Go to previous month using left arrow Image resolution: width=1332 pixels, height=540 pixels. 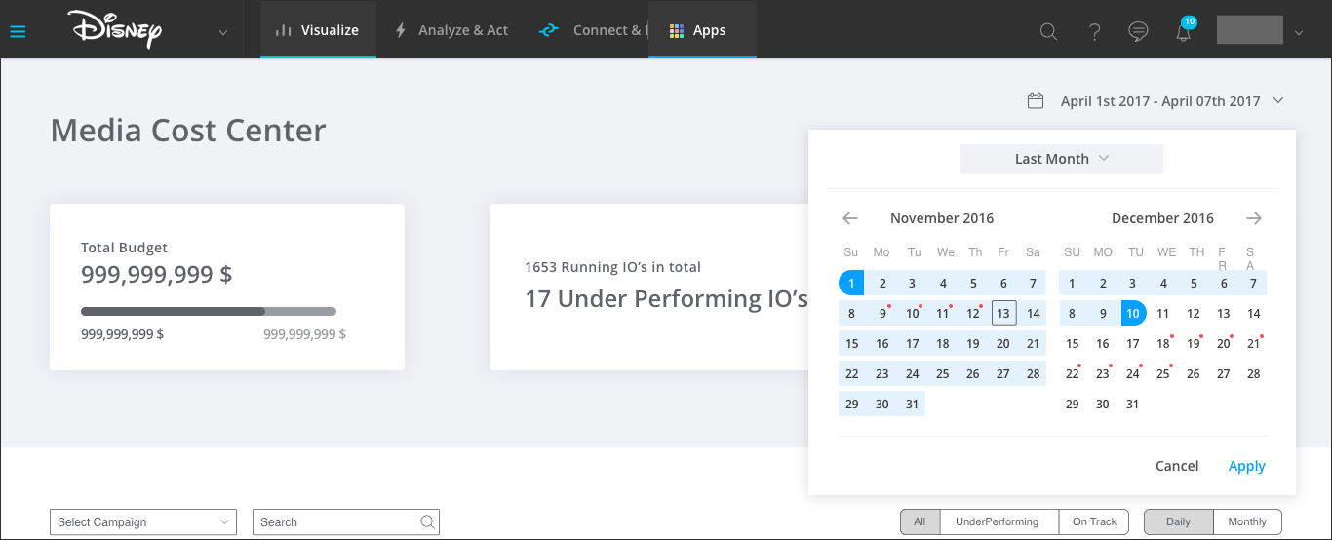[x=850, y=218]
